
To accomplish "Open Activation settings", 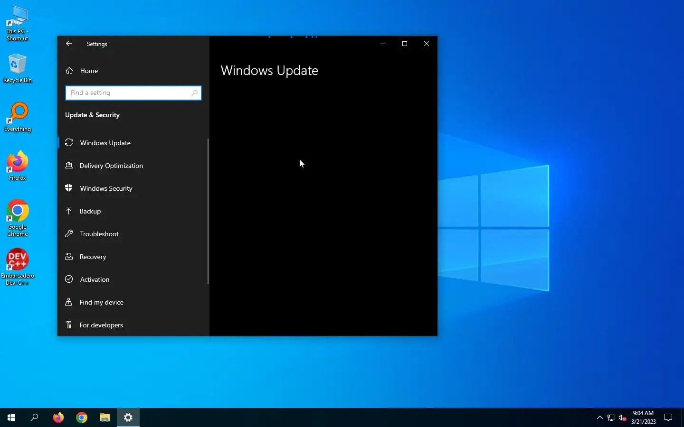I will [133, 279].
